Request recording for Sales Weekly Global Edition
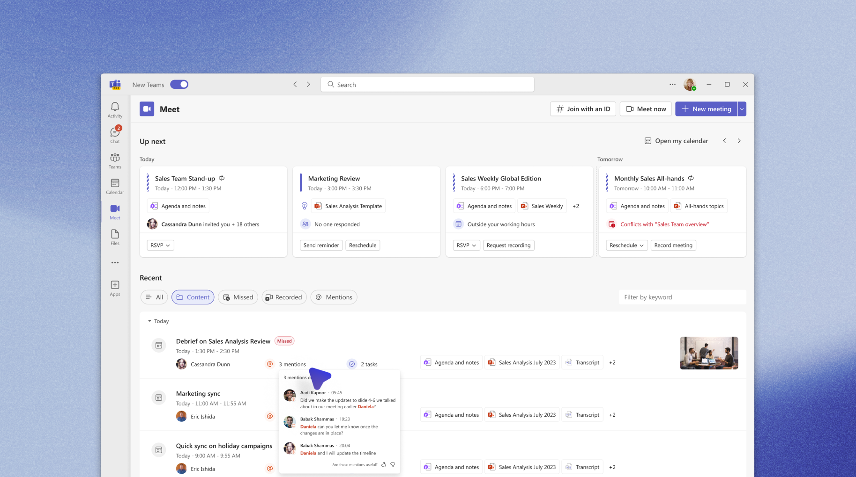This screenshot has width=856, height=477. (508, 245)
